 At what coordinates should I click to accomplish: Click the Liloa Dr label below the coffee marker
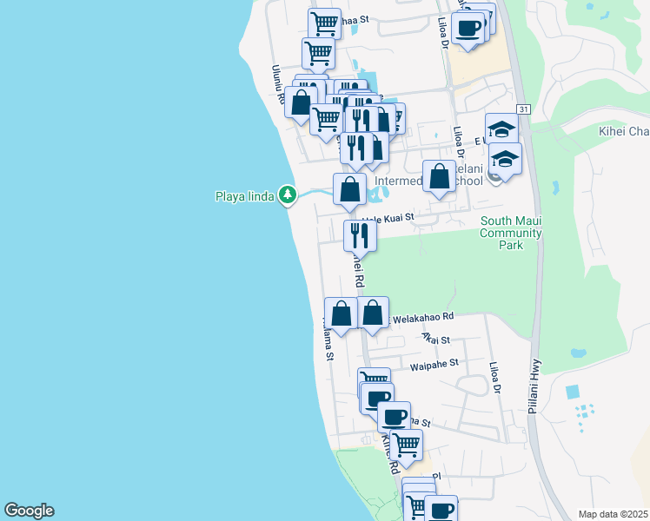(x=443, y=33)
